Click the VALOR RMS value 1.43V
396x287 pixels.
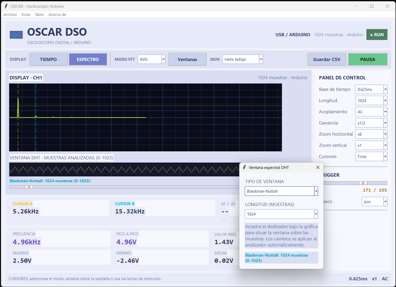(x=224, y=242)
